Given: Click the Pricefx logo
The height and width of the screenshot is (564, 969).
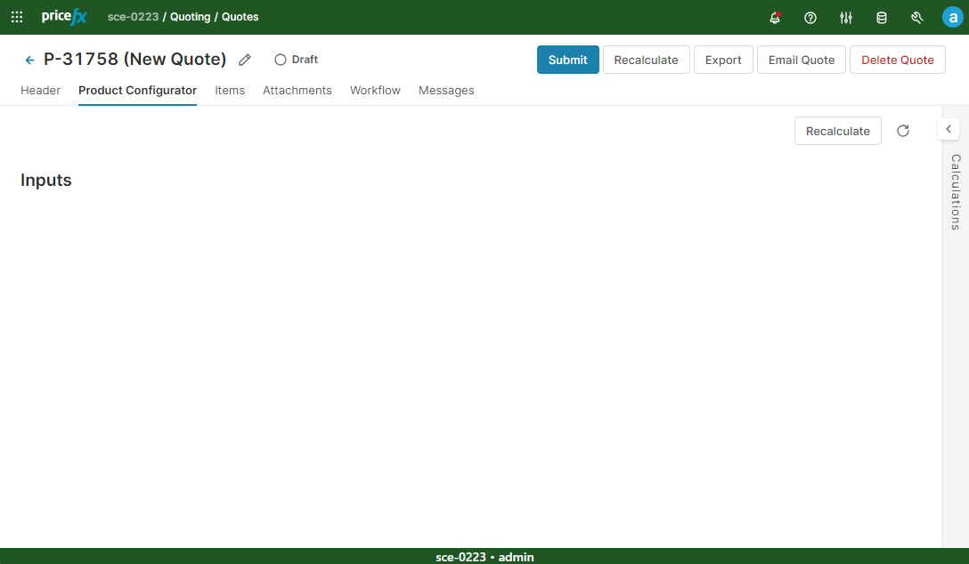Looking at the screenshot, I should [64, 17].
